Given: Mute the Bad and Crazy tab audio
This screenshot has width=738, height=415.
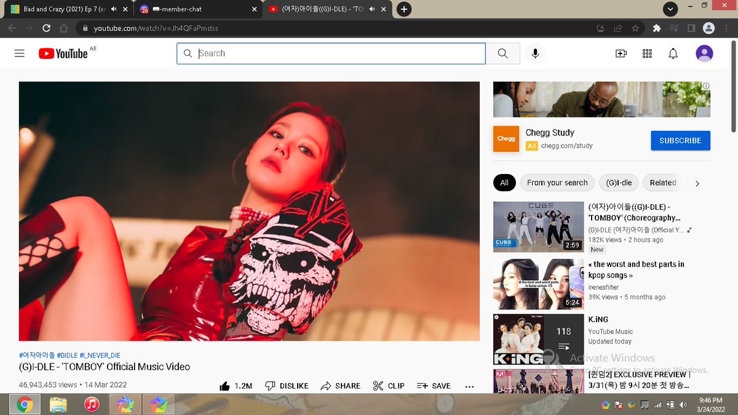Looking at the screenshot, I should tap(113, 9).
